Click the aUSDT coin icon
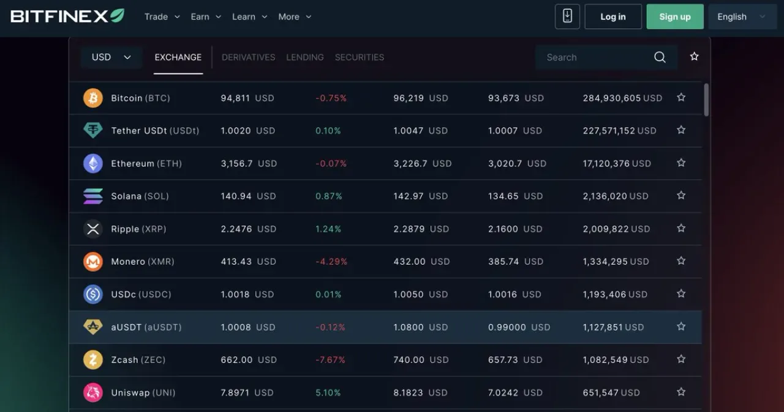 coord(93,327)
